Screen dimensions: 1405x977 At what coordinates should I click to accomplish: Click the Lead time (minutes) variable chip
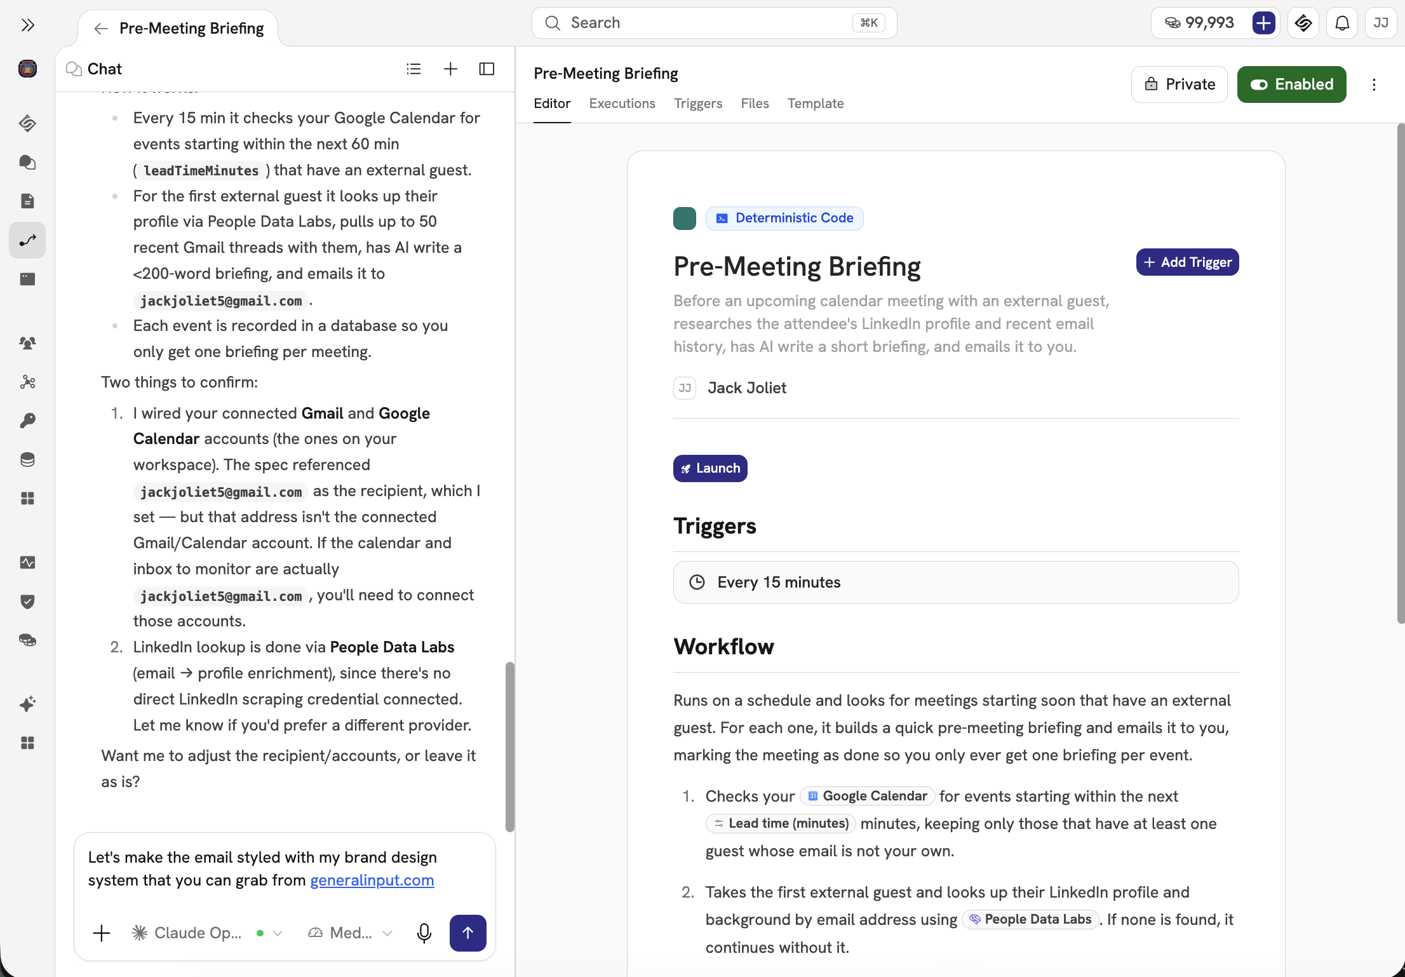(x=781, y=824)
